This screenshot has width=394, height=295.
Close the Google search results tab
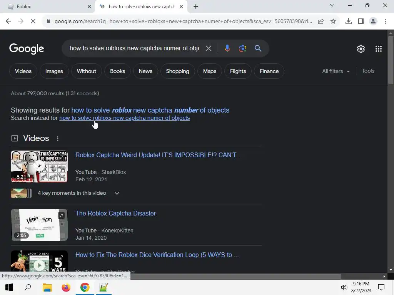click(181, 7)
